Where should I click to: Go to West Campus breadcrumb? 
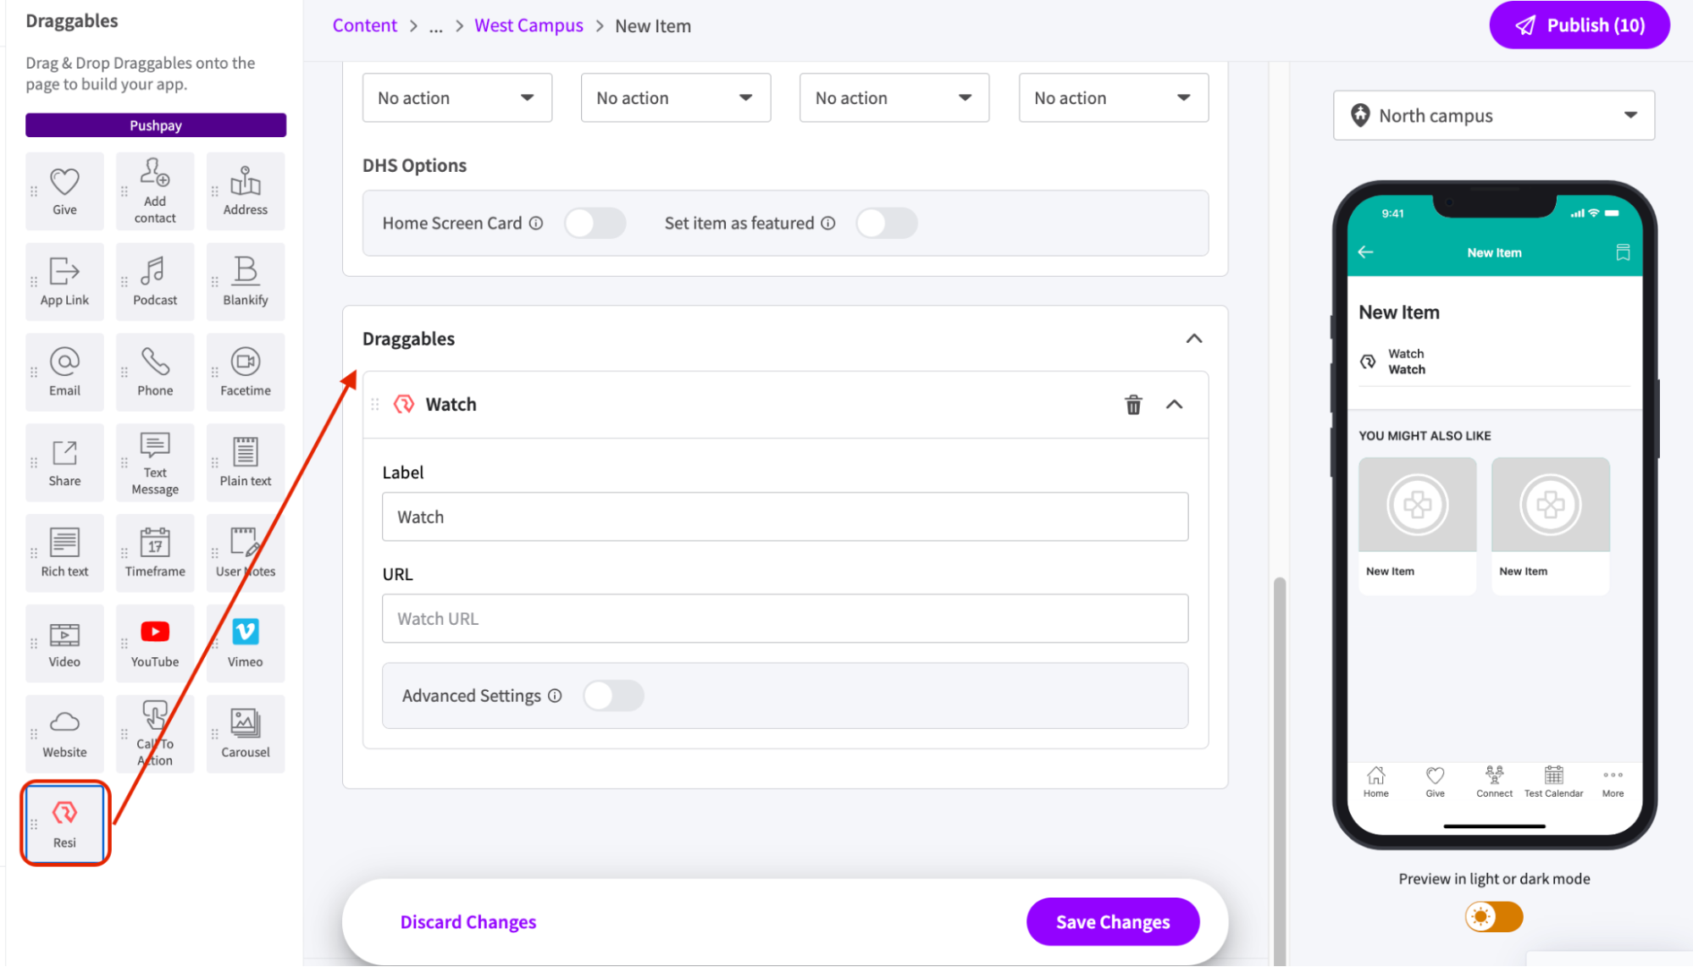528,25
